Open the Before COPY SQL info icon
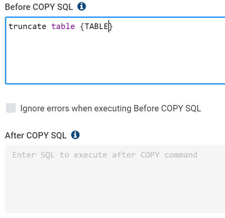 [81, 7]
